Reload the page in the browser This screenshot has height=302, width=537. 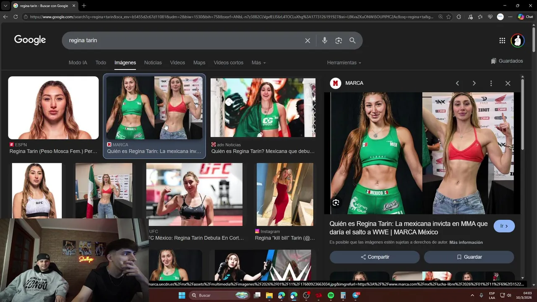pos(16,17)
